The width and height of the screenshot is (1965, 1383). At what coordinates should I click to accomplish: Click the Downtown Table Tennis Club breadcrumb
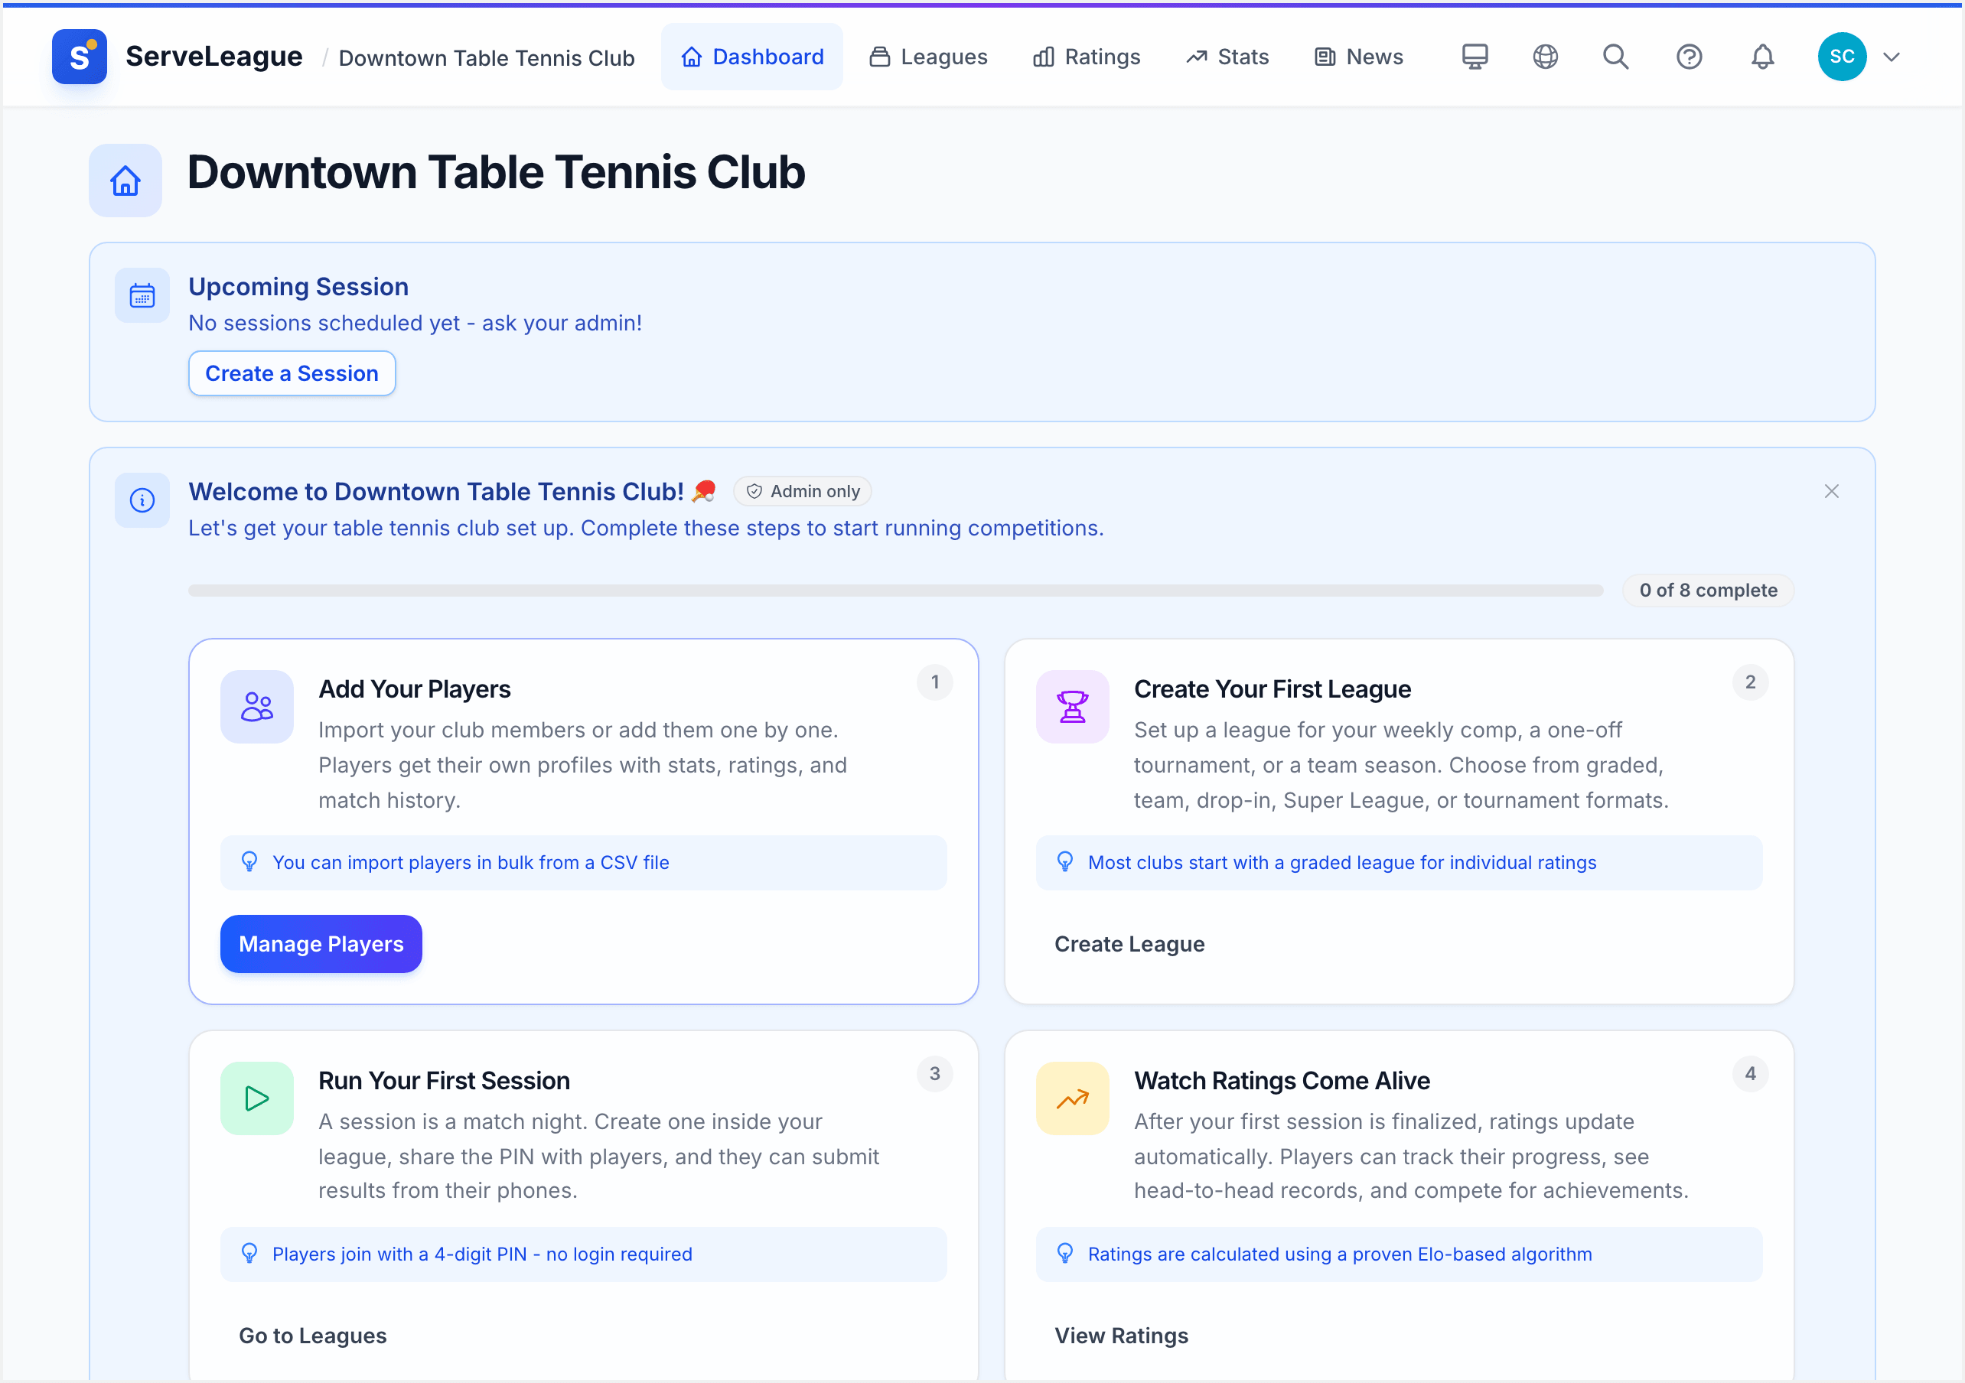pos(486,57)
